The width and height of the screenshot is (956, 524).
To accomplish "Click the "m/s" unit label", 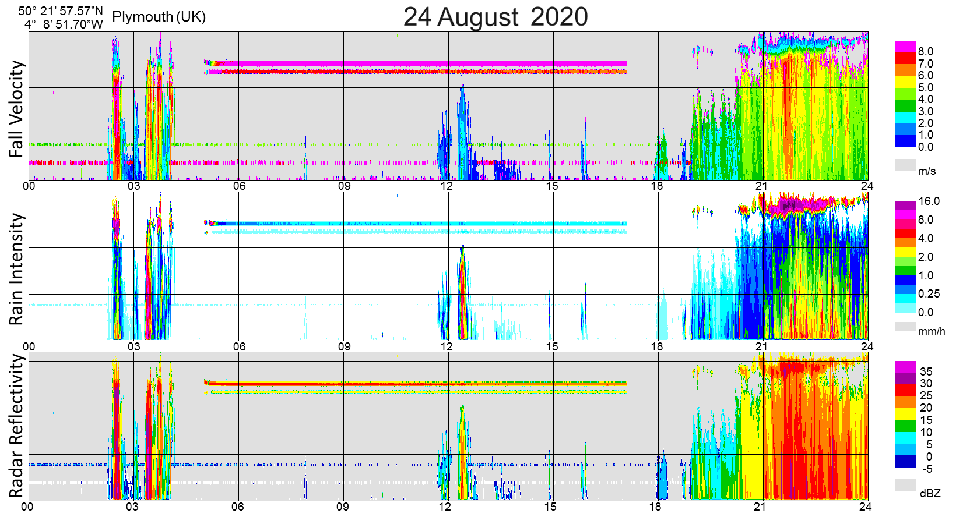I will (x=927, y=171).
